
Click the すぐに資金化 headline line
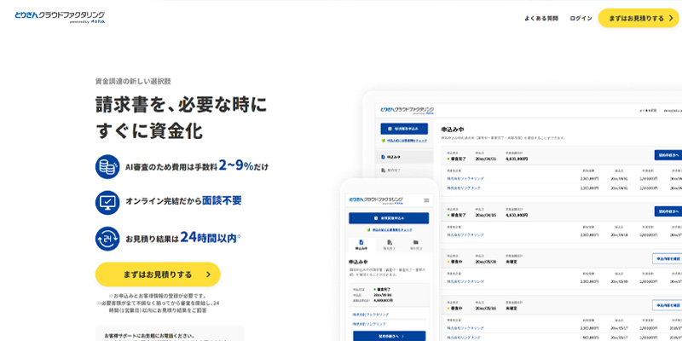coord(149,130)
